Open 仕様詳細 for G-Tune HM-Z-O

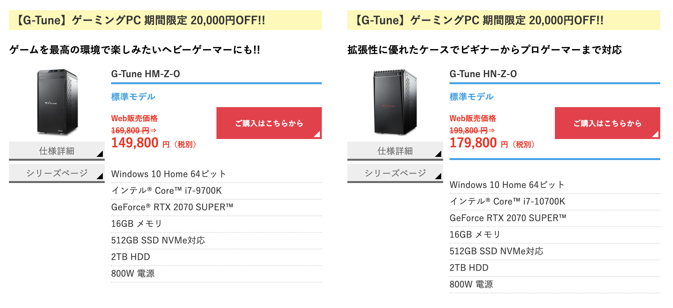(57, 151)
